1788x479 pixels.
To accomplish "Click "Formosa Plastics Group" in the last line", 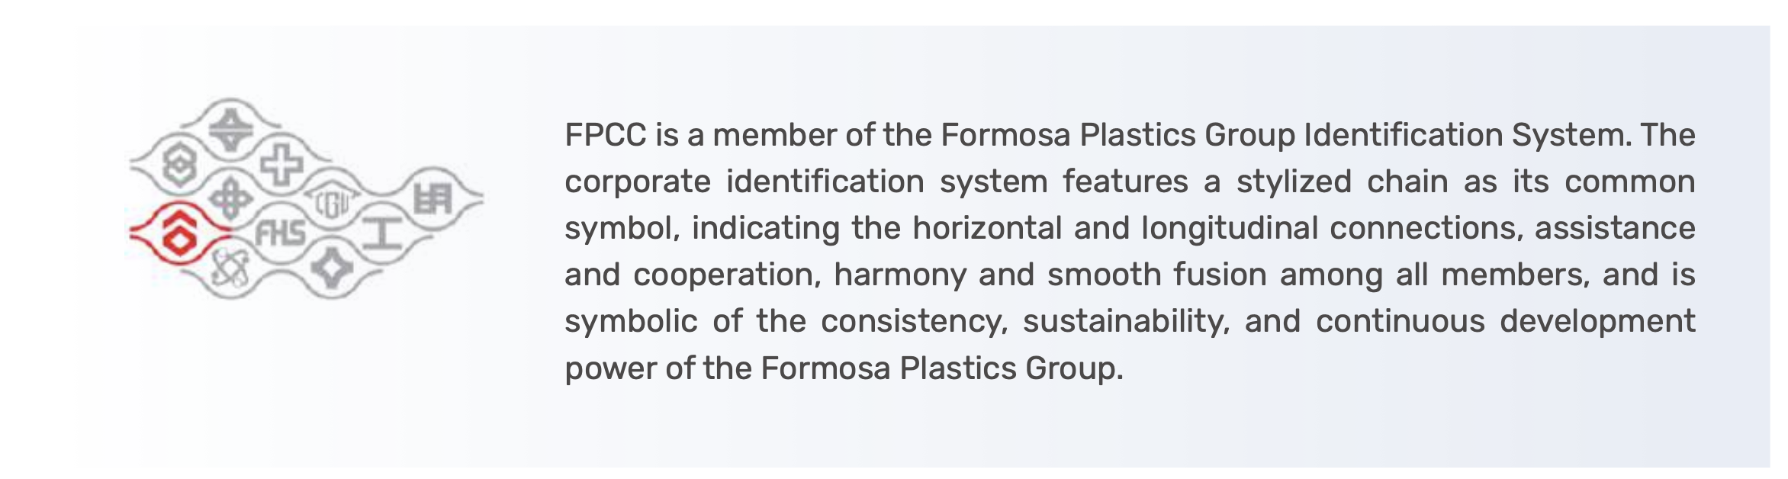I will [939, 368].
